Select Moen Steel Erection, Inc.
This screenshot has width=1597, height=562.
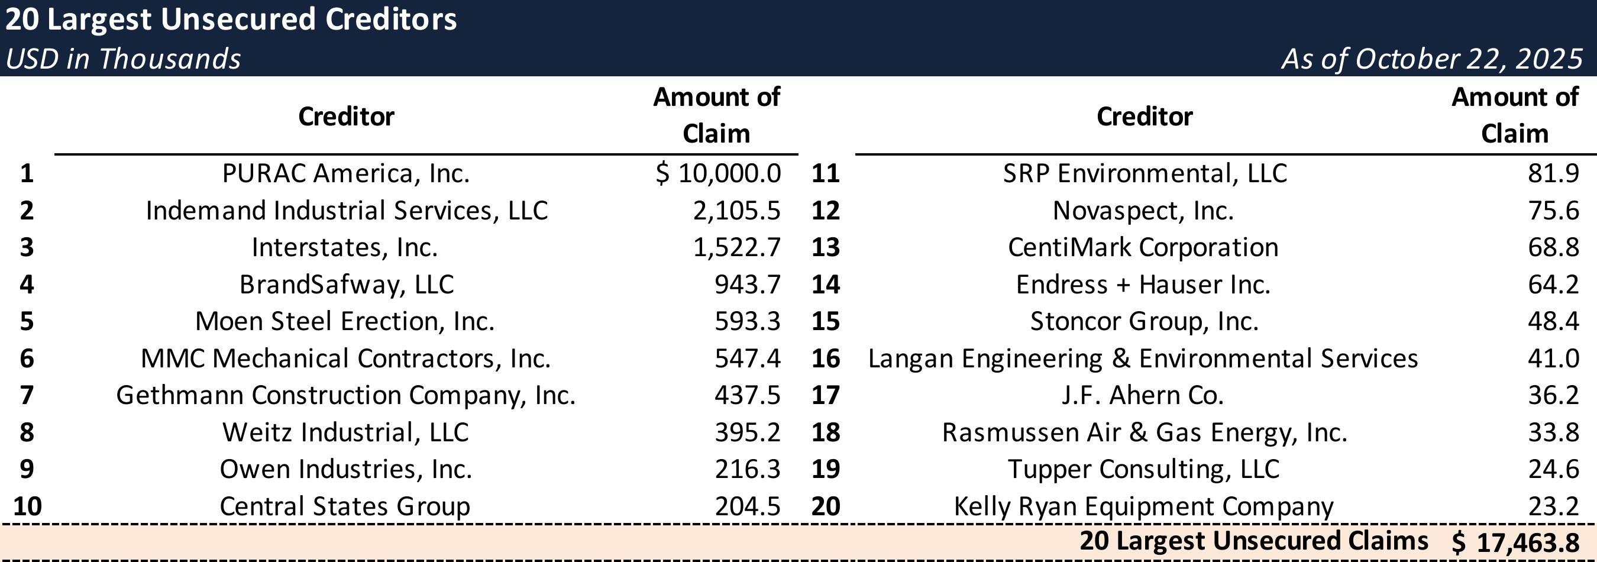click(x=345, y=321)
